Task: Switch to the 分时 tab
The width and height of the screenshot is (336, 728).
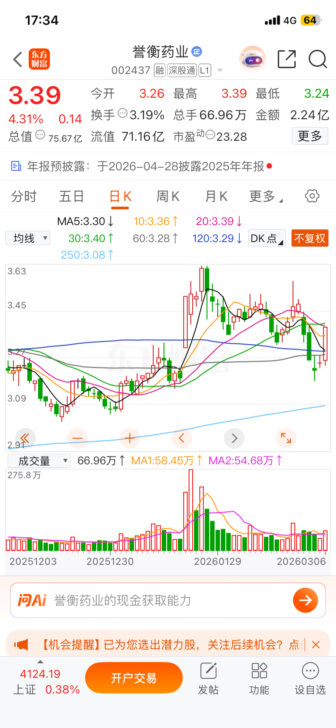Action: [x=24, y=196]
